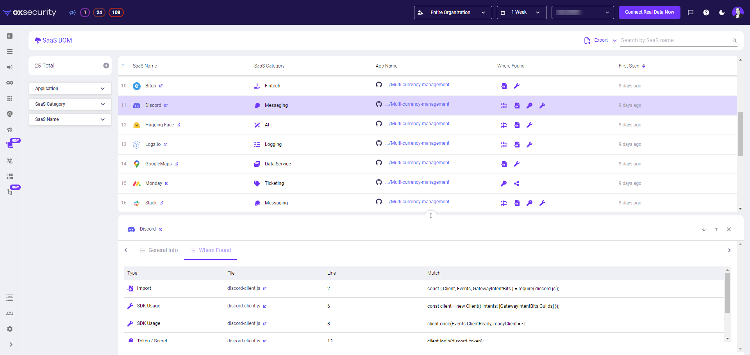
Task: Expand the Export options arrow
Action: click(x=615, y=41)
